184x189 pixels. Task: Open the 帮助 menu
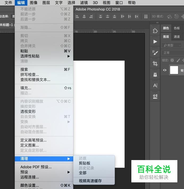click(x=132, y=3)
